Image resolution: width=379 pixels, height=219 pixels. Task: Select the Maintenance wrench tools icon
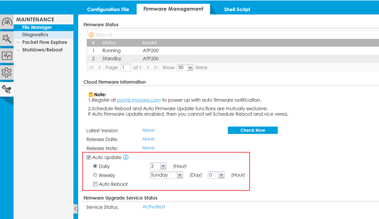pyautogui.click(x=7, y=89)
